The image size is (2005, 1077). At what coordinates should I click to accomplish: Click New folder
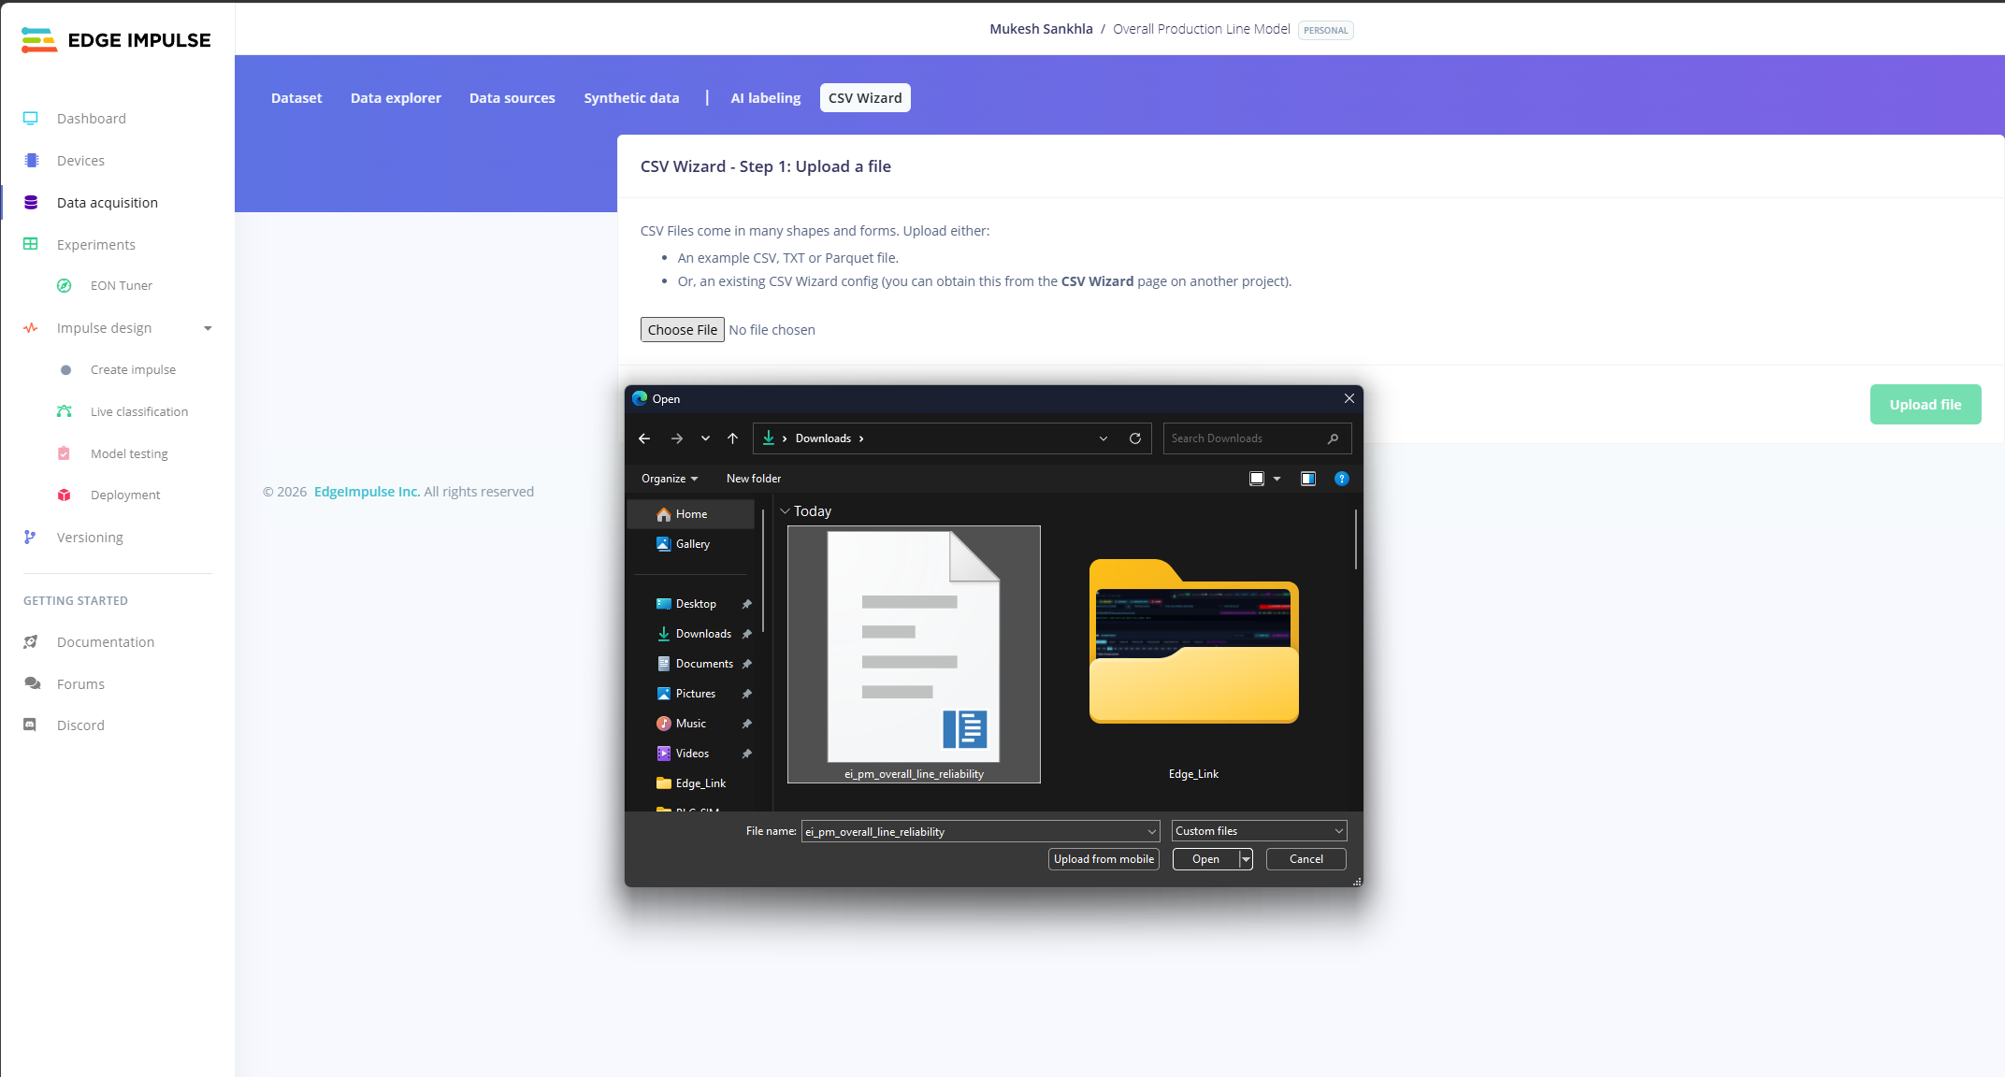[754, 479]
